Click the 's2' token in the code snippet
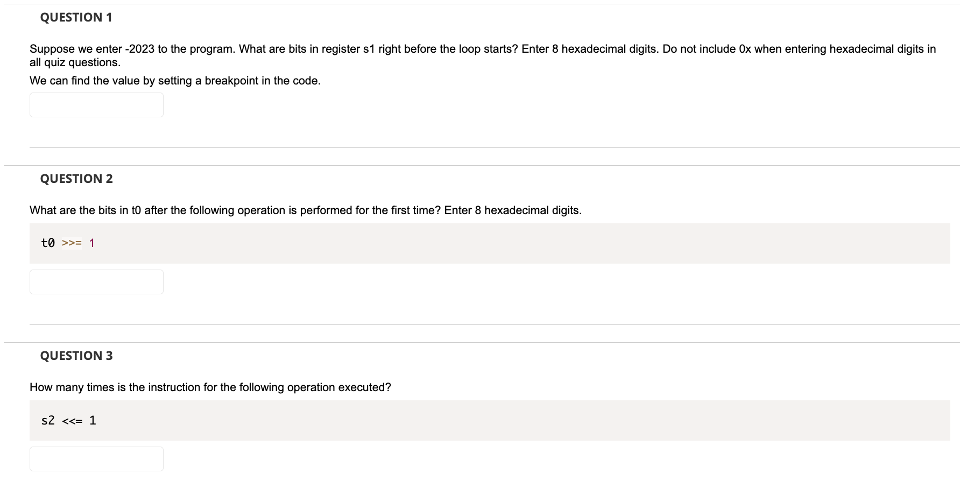The width and height of the screenshot is (960, 481). pos(48,421)
